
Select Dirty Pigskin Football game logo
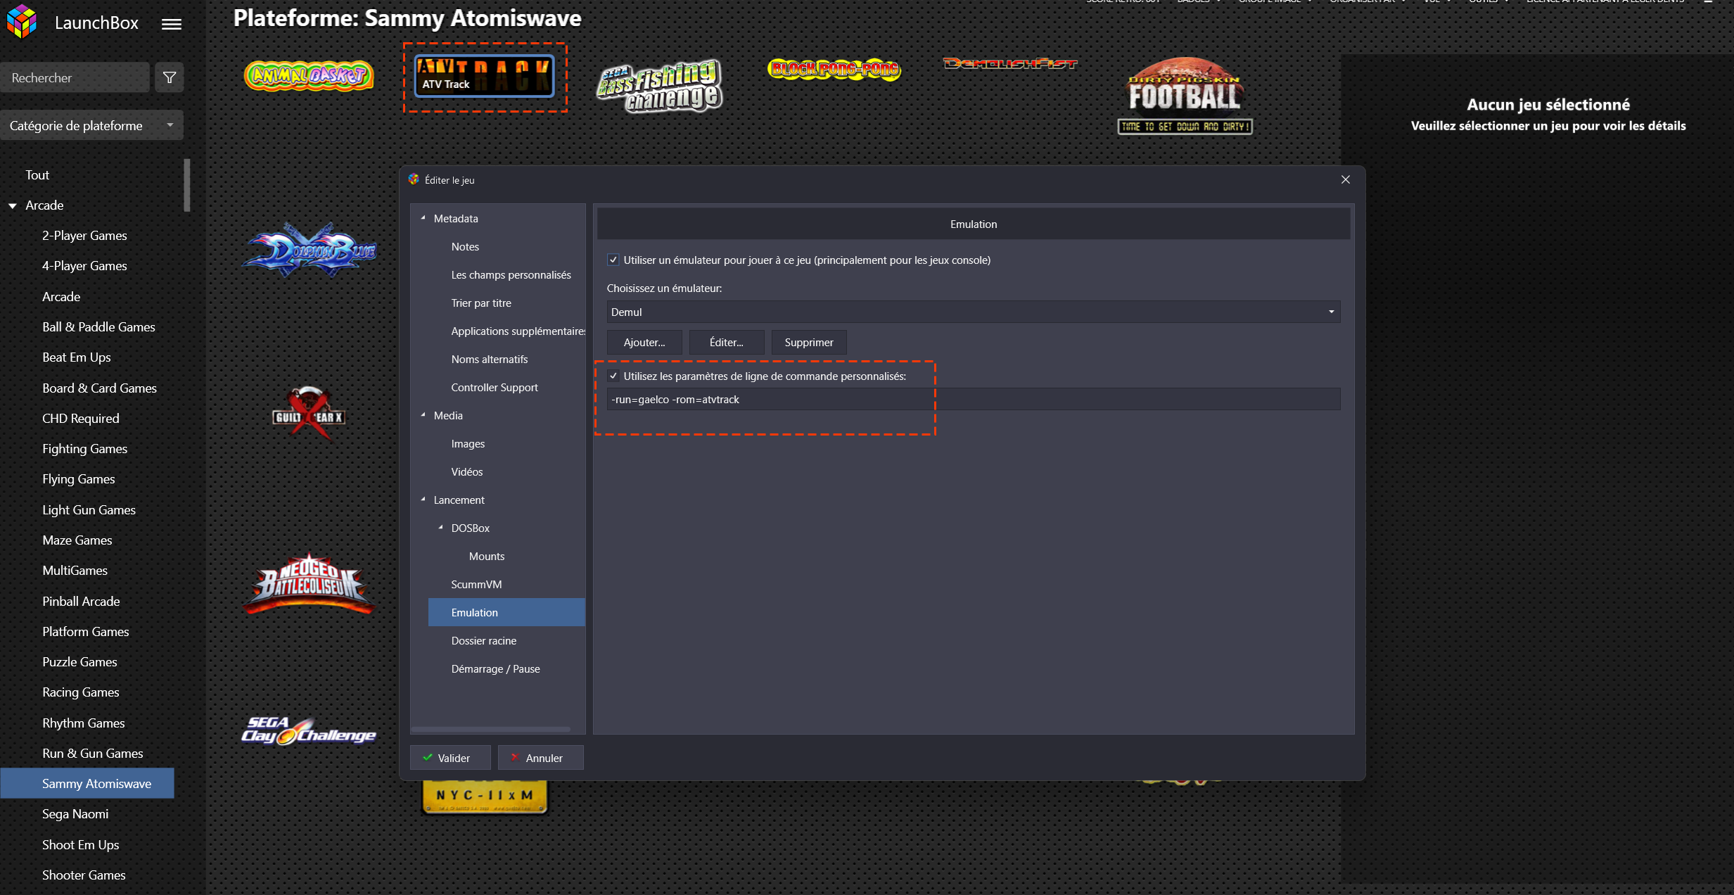[1185, 95]
